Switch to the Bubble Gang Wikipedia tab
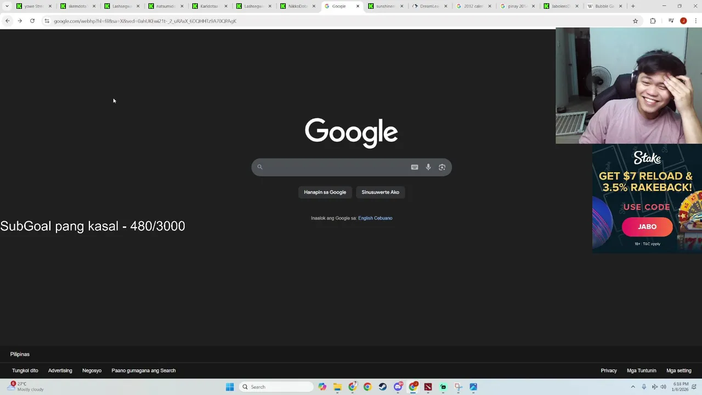The height and width of the screenshot is (395, 702). coord(605,6)
